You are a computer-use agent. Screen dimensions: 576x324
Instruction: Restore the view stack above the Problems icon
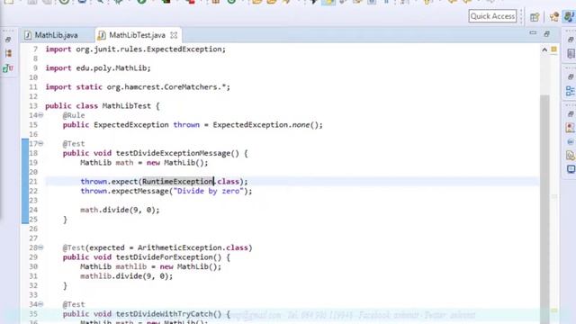pyautogui.click(x=571, y=114)
